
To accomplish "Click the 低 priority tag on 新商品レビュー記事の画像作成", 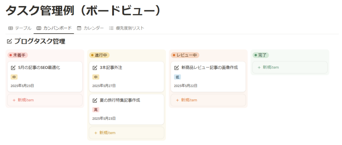I will tap(177, 77).
